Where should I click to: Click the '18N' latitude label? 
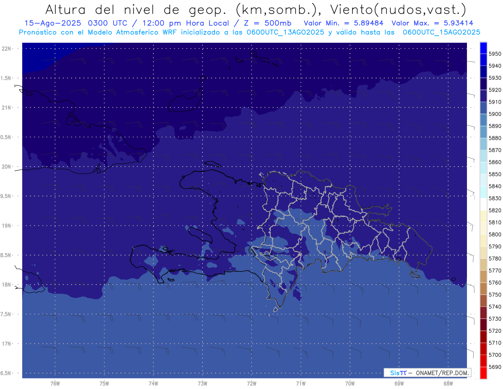(x=6, y=285)
